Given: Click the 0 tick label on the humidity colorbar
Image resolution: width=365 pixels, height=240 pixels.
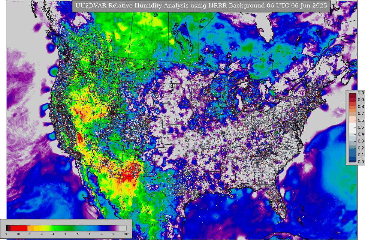Looking at the screenshot, I should pos(6,234).
